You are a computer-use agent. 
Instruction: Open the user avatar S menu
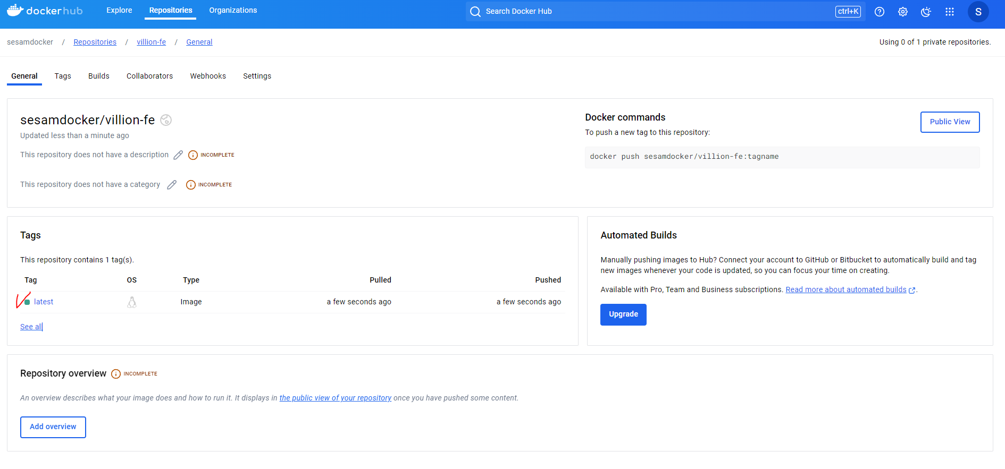click(x=978, y=12)
